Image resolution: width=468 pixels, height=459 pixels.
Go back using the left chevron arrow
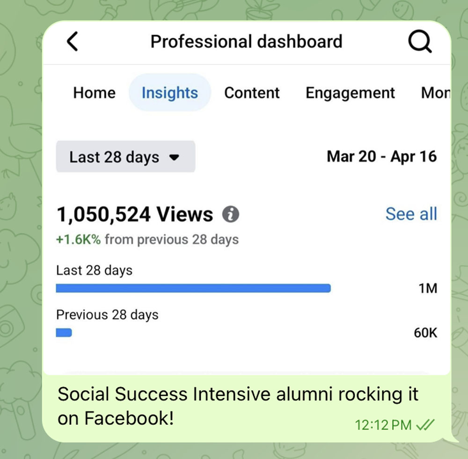pyautogui.click(x=72, y=42)
